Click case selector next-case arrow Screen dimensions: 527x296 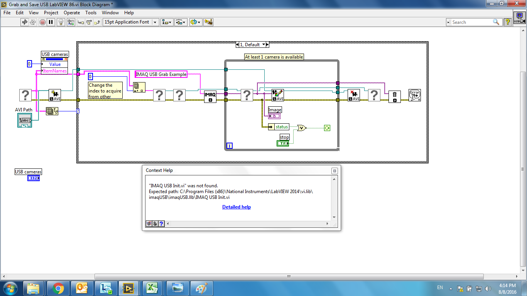click(268, 45)
